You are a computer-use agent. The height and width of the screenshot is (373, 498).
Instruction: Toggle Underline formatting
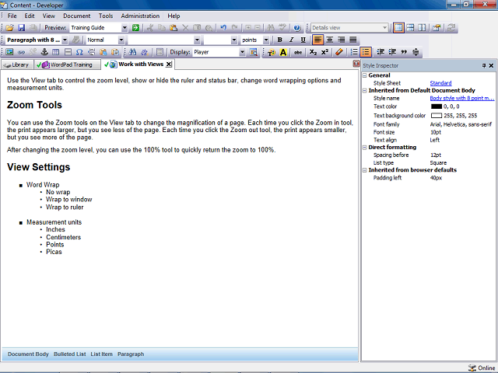303,40
